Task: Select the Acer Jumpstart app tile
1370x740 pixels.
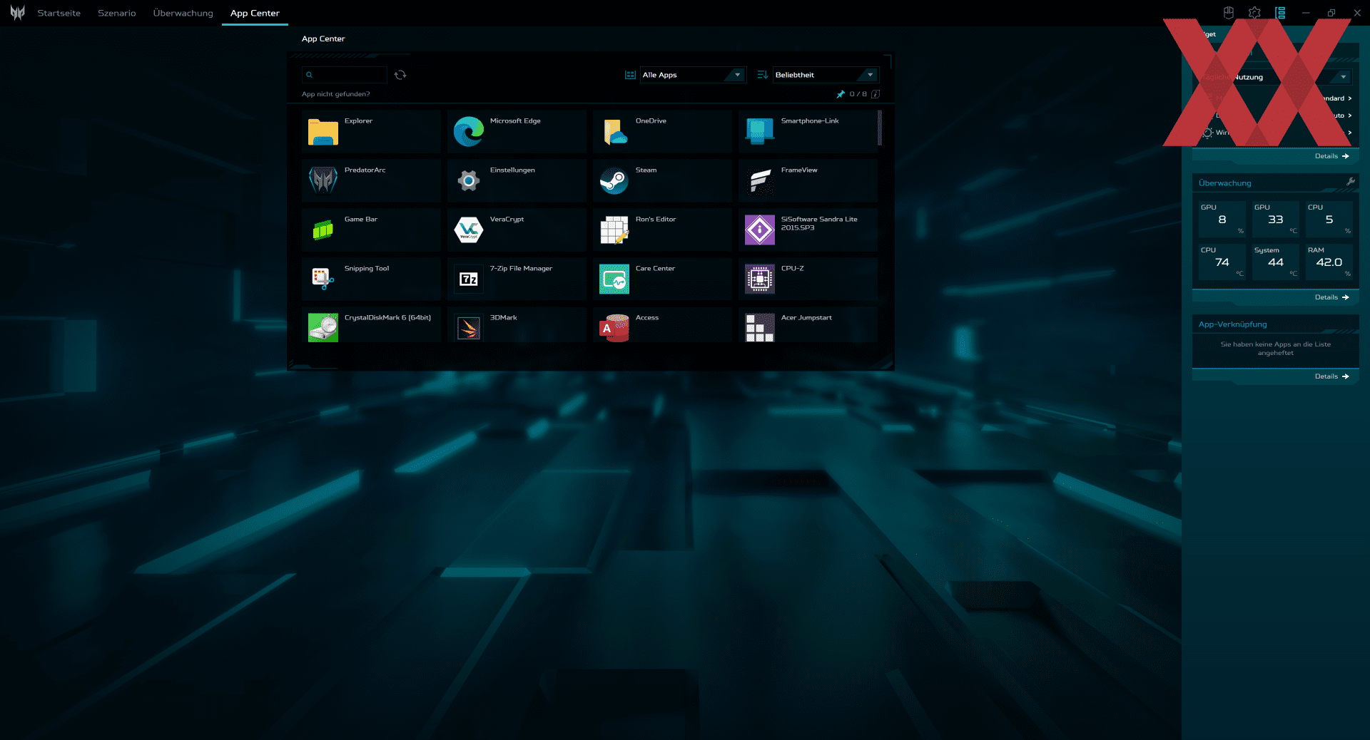Action: coord(808,325)
